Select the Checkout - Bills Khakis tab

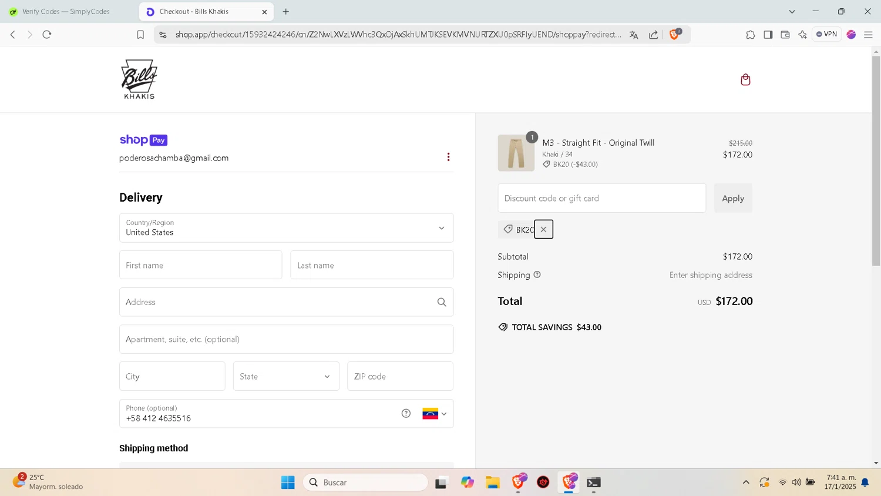tap(206, 12)
